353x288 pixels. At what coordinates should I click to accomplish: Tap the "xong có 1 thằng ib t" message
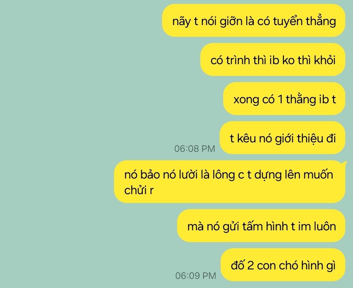pos(284,99)
